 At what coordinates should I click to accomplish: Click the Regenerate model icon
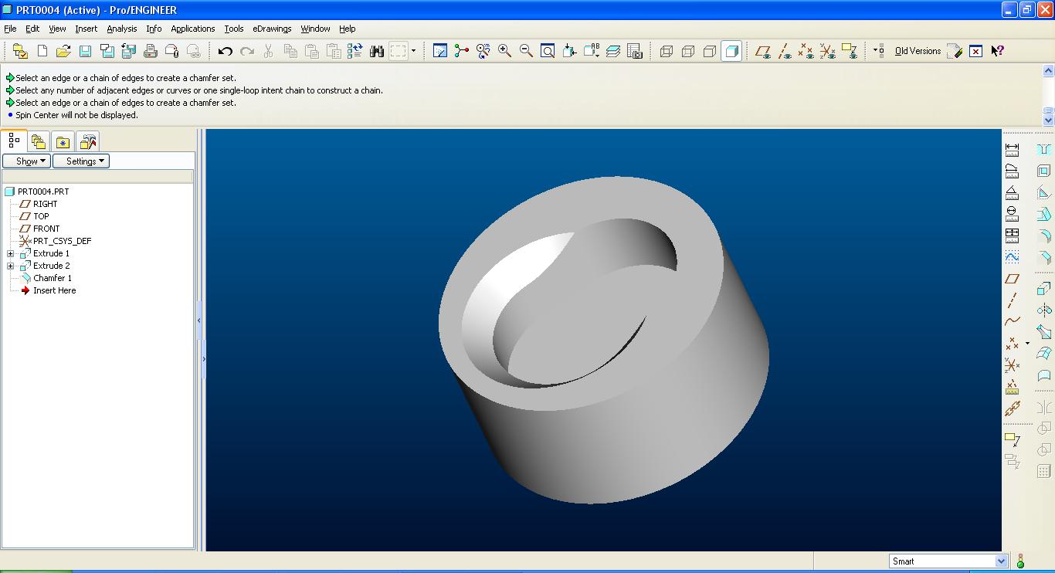click(x=354, y=51)
